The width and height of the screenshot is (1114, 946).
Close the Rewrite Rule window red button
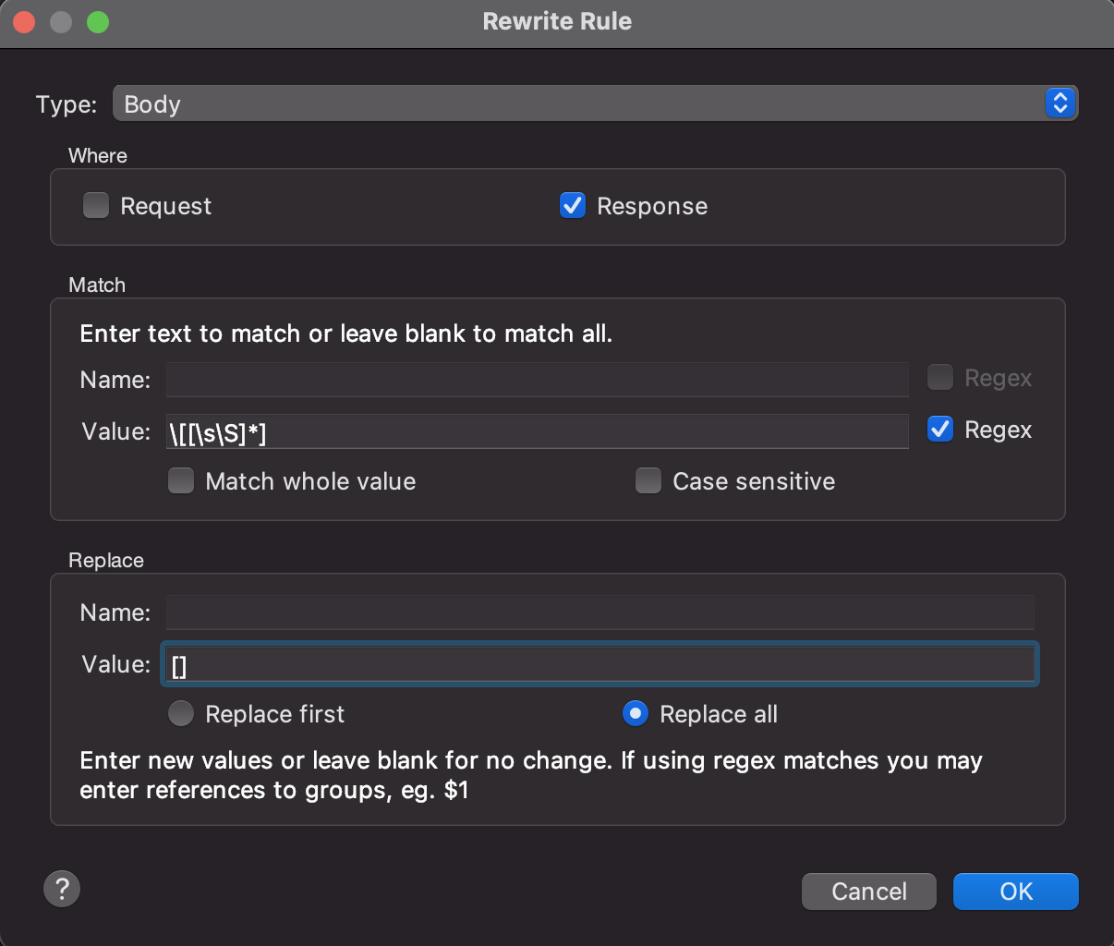(x=25, y=22)
